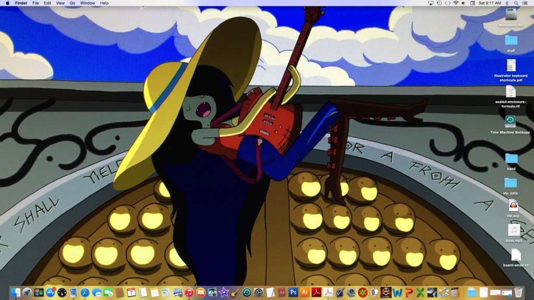
Task: Open Maps icon in Dock
Action: [166, 293]
